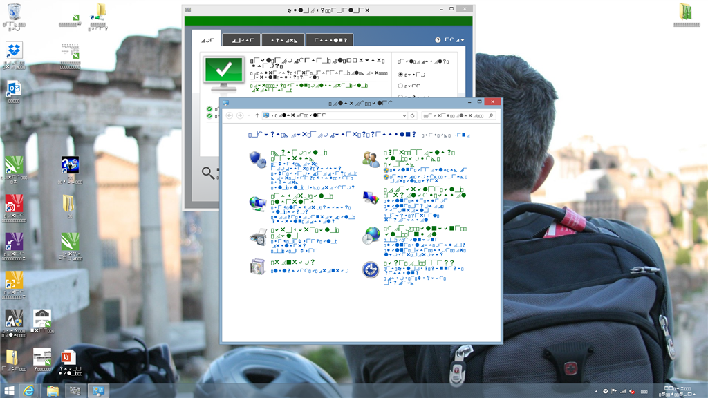
Task: Click the clock in the system tray
Action: [x=678, y=391]
